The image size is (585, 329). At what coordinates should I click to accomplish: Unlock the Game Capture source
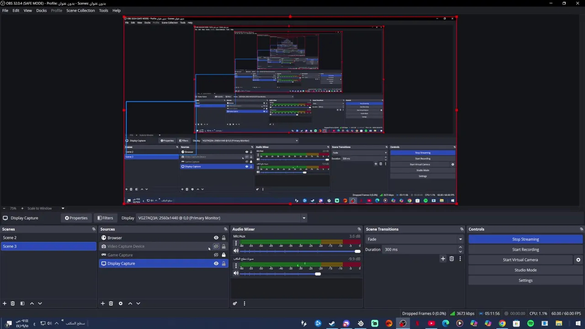tap(223, 255)
